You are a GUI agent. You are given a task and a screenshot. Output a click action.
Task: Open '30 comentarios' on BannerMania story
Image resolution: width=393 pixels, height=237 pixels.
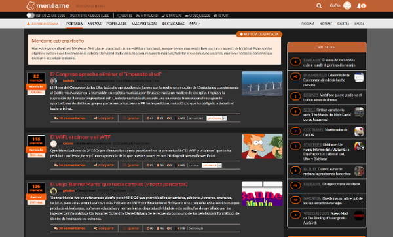69,229
